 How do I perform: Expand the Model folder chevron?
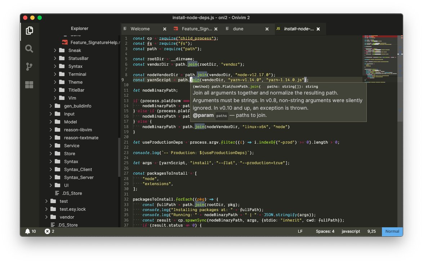coord(51,122)
